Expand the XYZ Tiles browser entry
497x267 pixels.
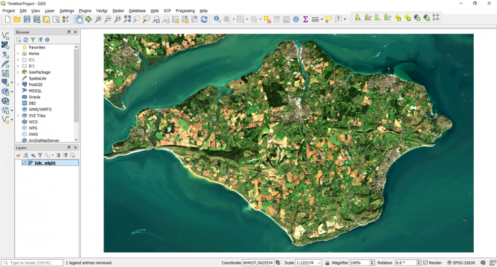pyautogui.click(x=18, y=116)
